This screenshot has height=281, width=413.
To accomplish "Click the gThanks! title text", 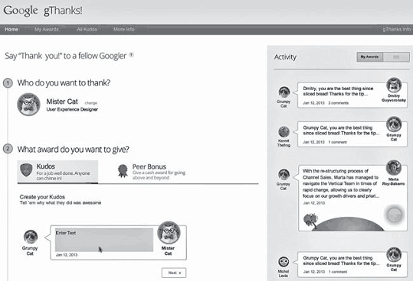I will tap(63, 11).
